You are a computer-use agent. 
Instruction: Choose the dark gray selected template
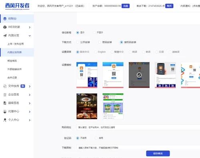139,75
